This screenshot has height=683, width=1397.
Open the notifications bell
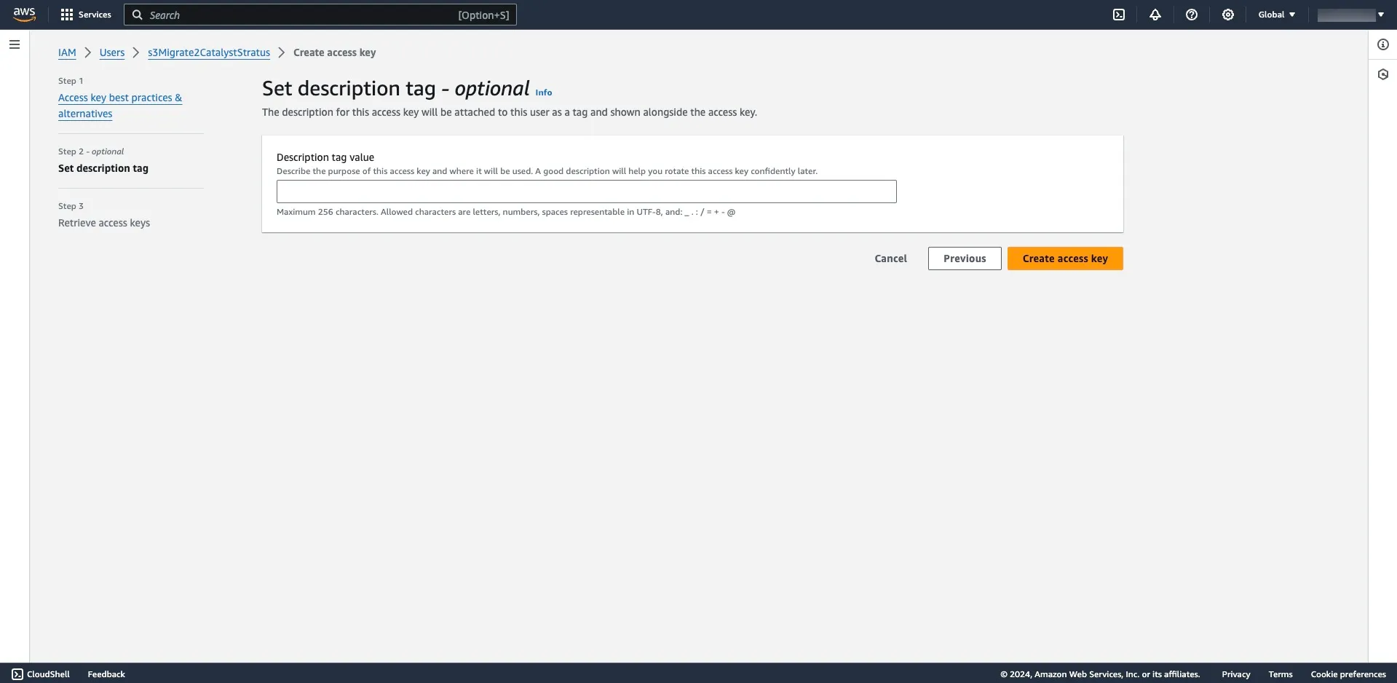point(1155,15)
